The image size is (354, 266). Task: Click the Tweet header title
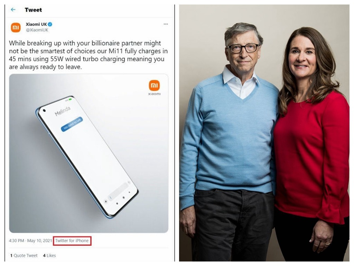tap(33, 10)
